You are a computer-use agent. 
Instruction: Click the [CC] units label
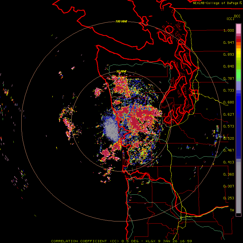point(230,19)
